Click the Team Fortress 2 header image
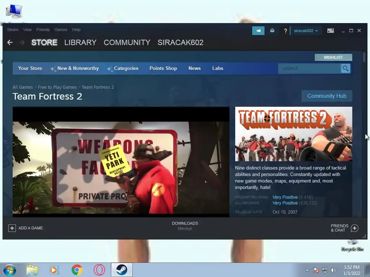 pyautogui.click(x=293, y=134)
